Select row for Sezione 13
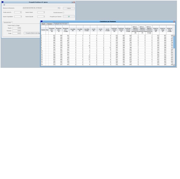The height and width of the screenshot is (179, 180). tap(107, 56)
